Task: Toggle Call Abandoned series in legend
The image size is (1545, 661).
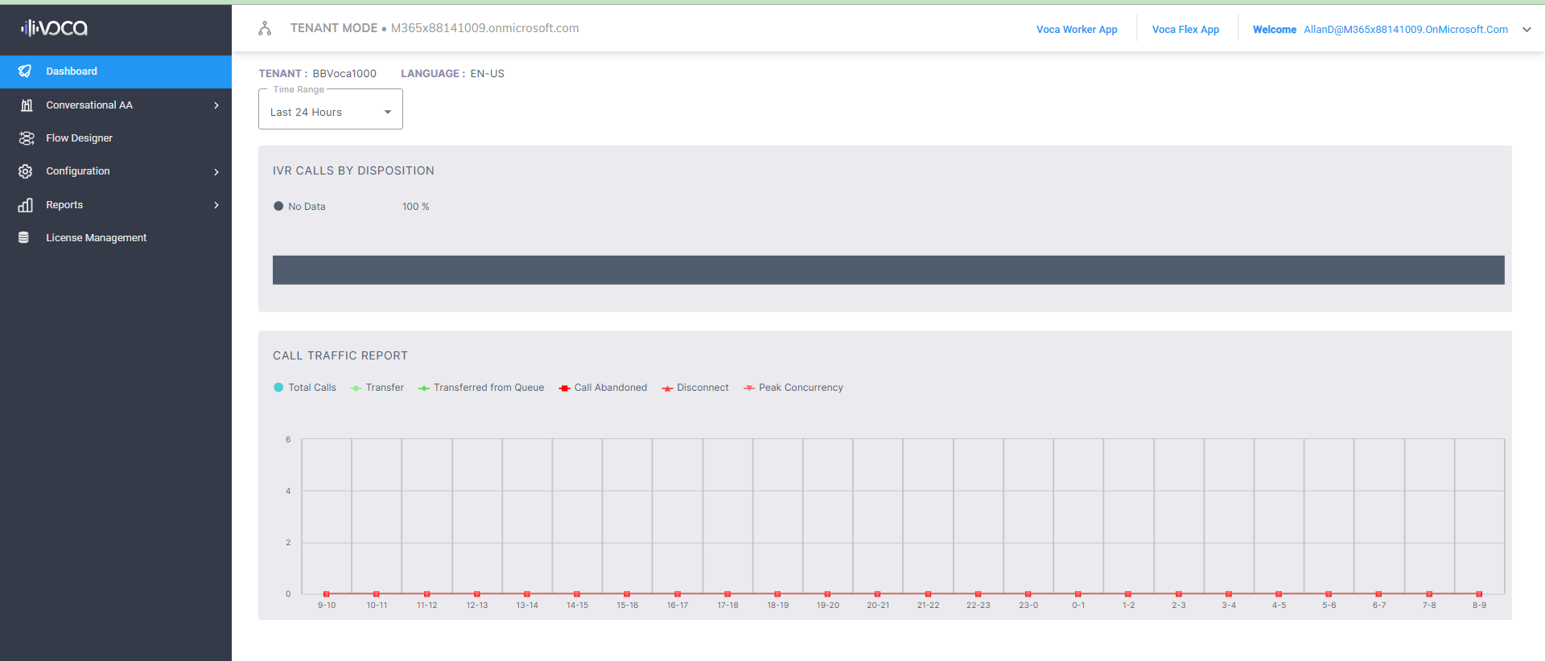Action: pyautogui.click(x=603, y=388)
